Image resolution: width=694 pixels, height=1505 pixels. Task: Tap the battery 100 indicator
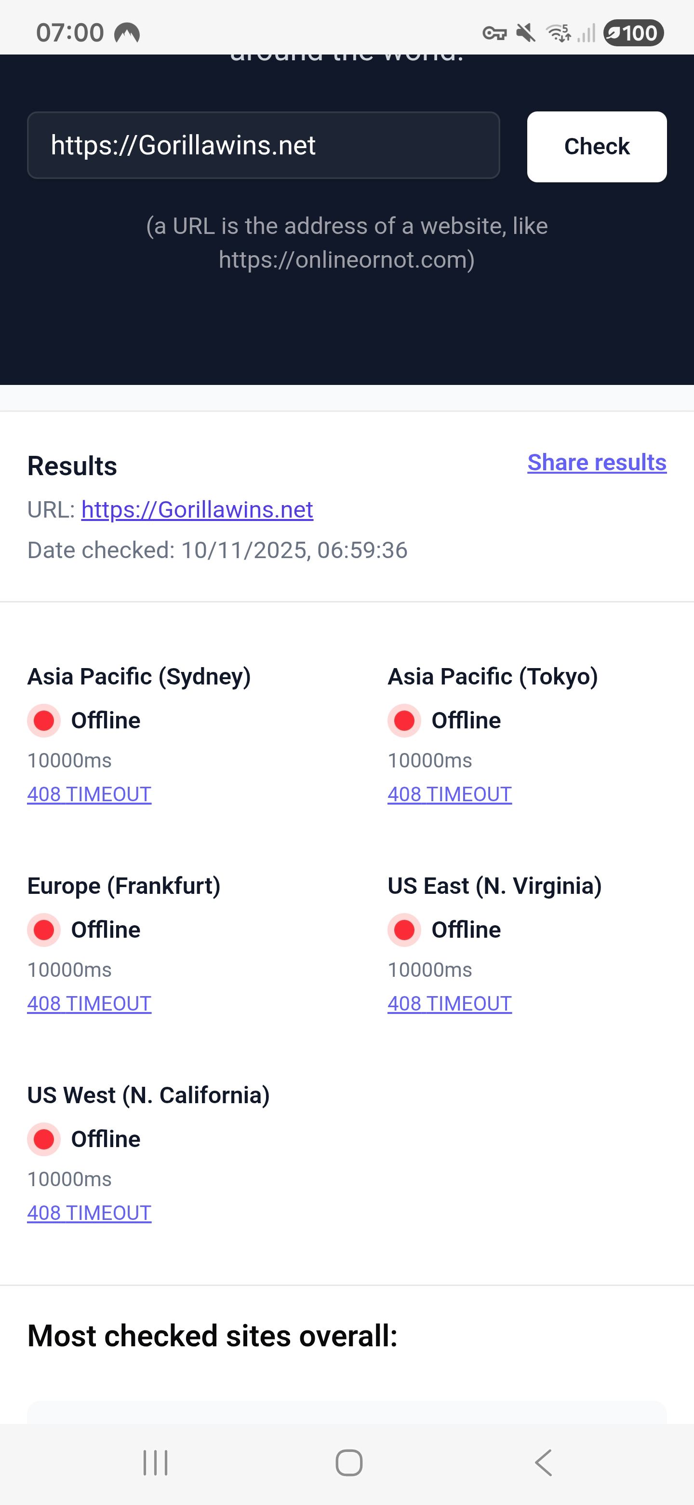[633, 33]
